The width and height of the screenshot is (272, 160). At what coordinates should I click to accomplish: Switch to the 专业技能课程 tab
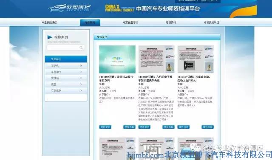(x=49, y=22)
